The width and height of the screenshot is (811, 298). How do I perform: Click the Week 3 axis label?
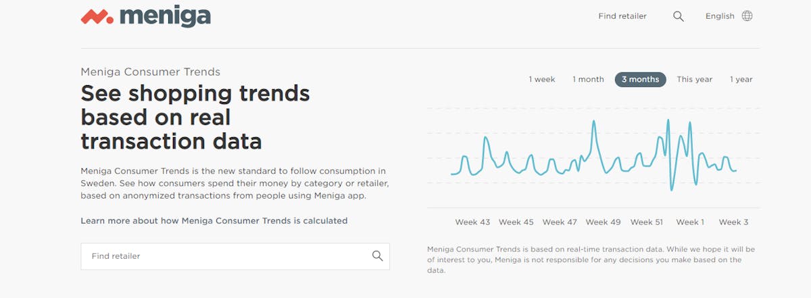[x=733, y=222]
